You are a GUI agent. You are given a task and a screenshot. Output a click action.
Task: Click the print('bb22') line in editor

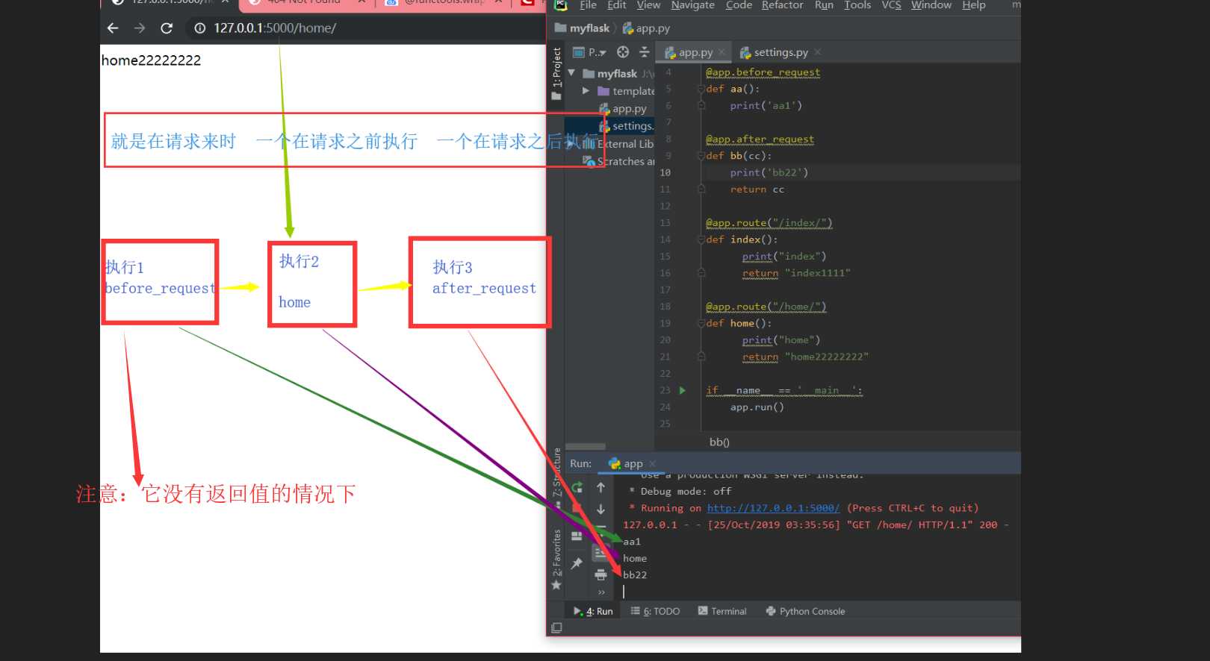(x=769, y=172)
